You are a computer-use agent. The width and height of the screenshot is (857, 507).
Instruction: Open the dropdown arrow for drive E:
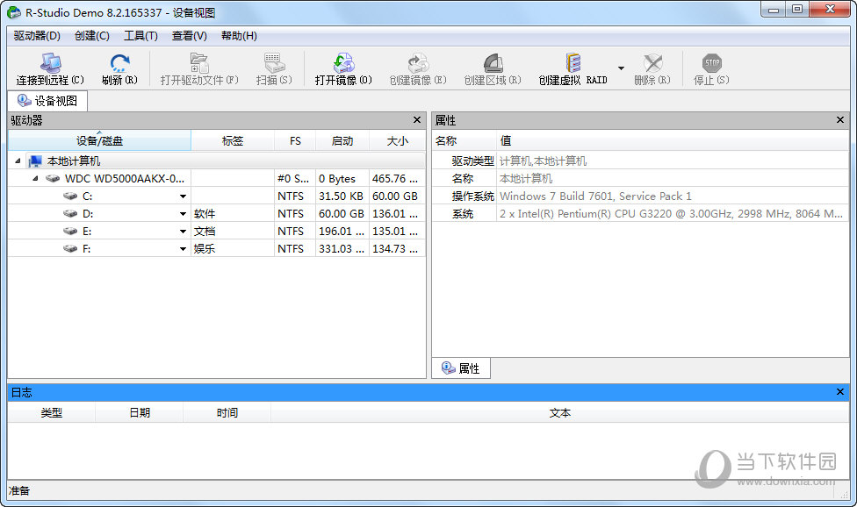184,232
